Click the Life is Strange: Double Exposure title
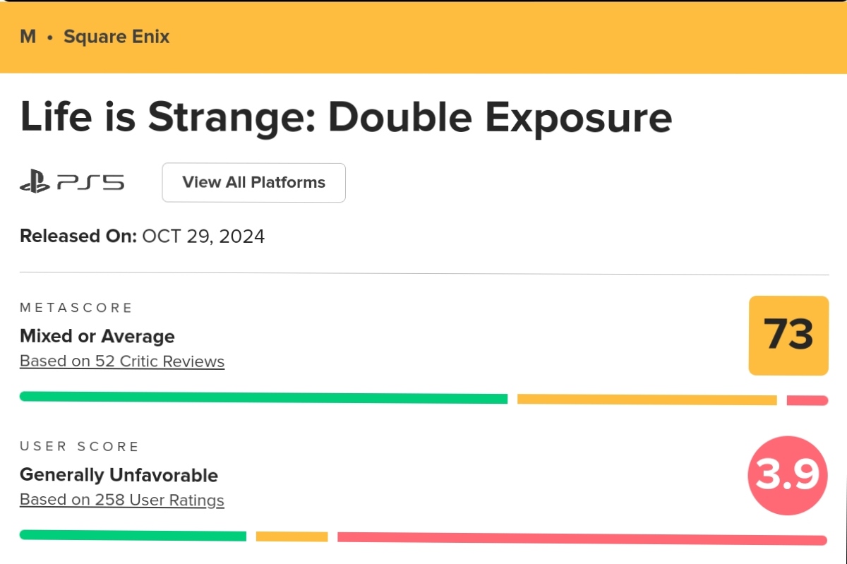Screen dimensions: 847x564 pos(346,117)
